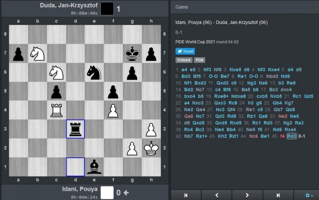Screen dimensions: 319x200
Task: Step back one move
Action: [217, 195]
